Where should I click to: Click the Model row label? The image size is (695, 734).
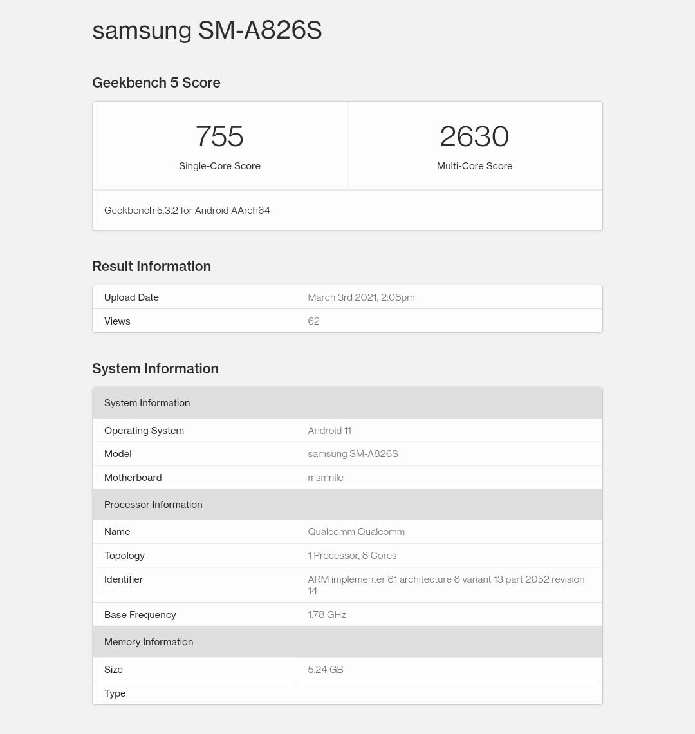(118, 454)
